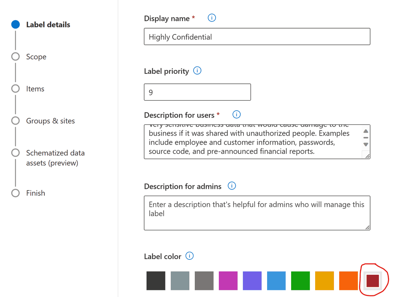Select the Groups & sites step
This screenshot has height=297, width=397.
coord(50,121)
